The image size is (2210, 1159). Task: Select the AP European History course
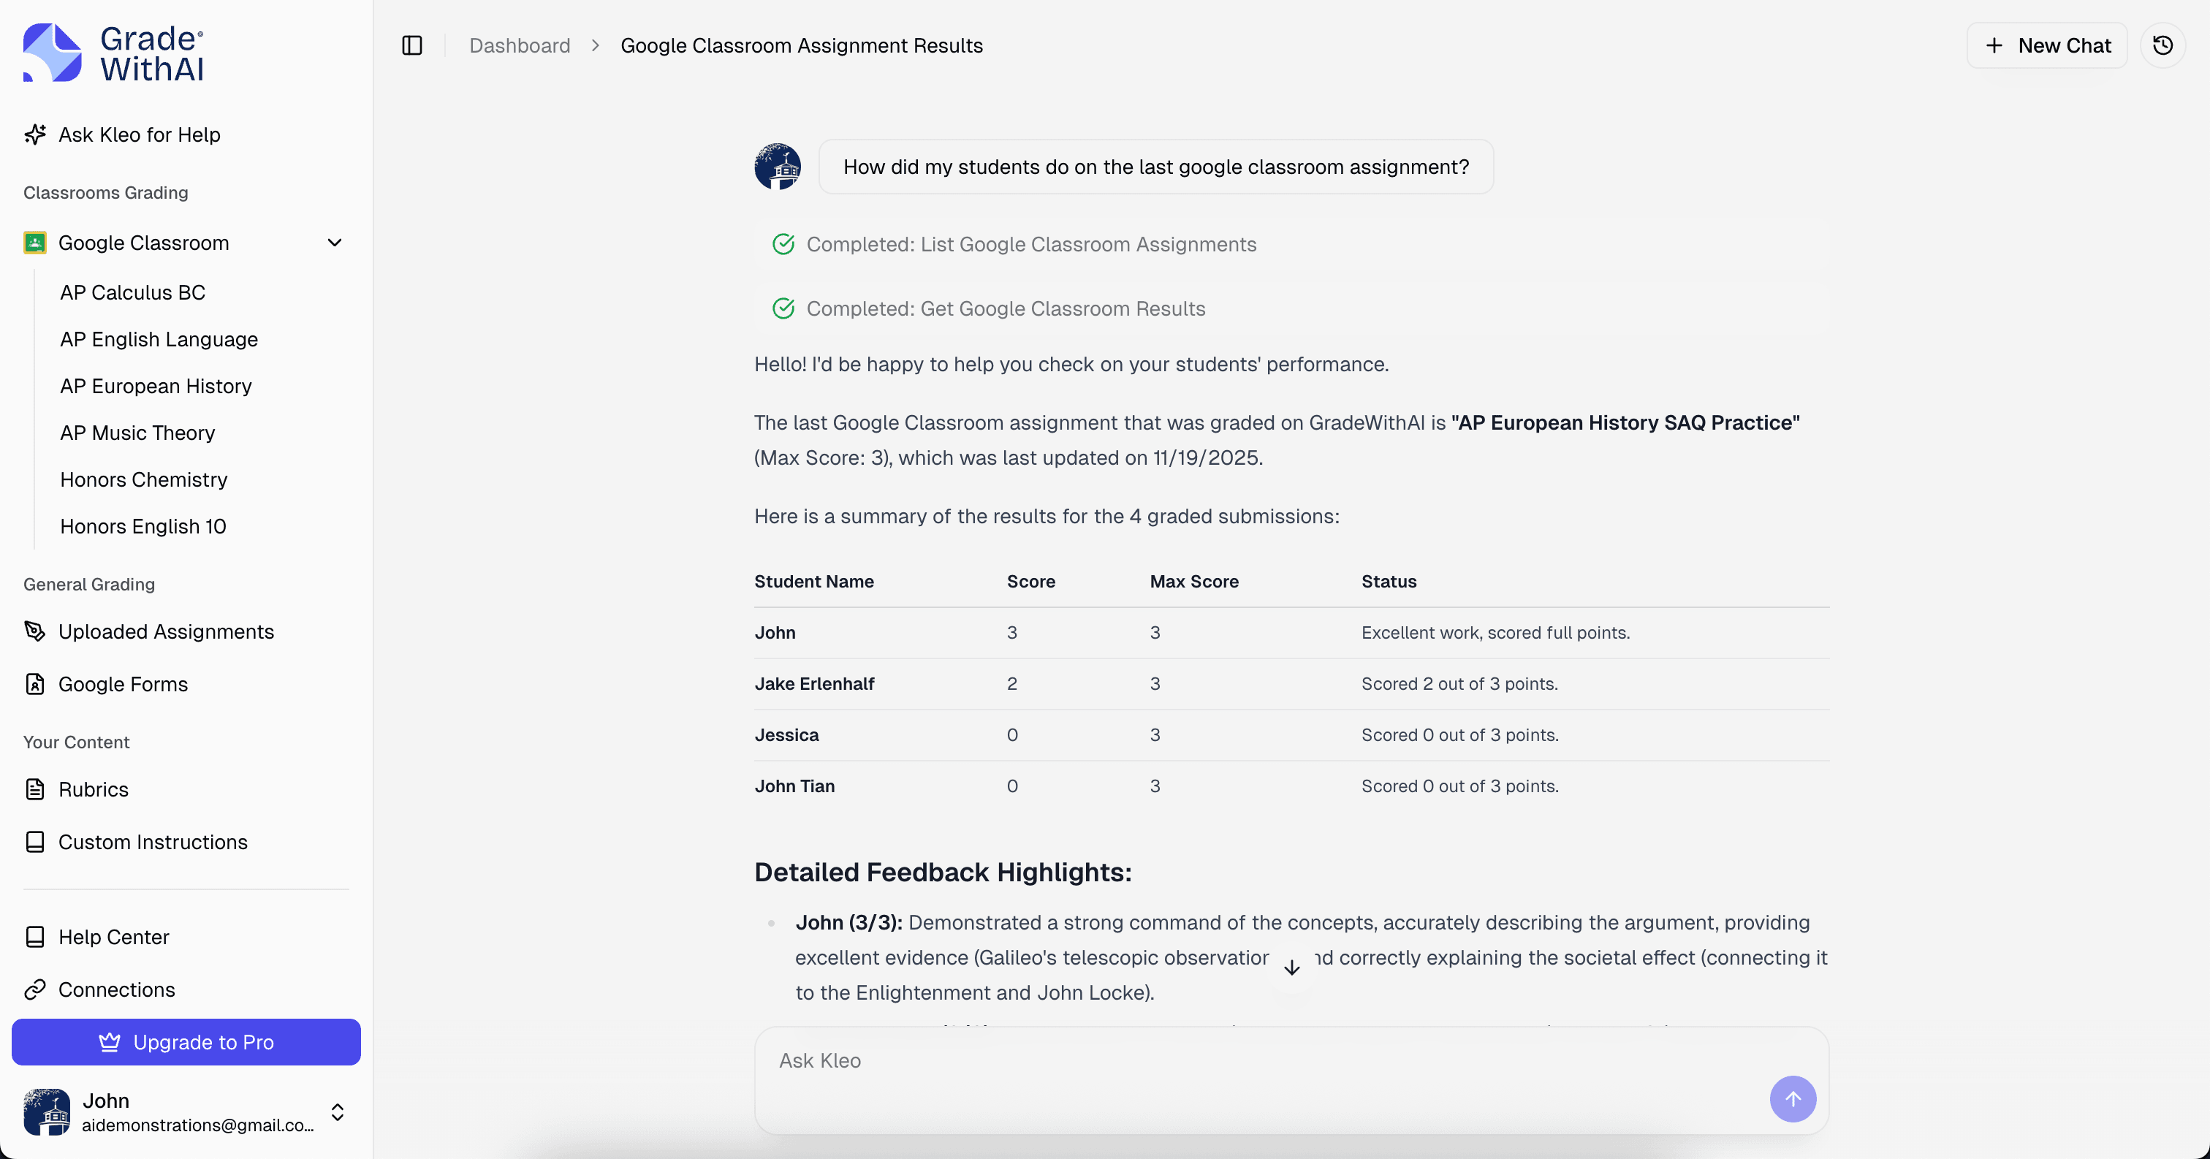click(x=155, y=386)
